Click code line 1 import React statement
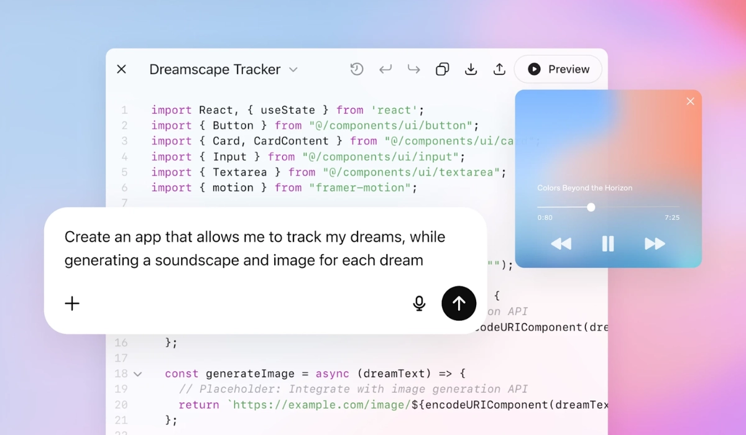746x435 pixels. (287, 110)
